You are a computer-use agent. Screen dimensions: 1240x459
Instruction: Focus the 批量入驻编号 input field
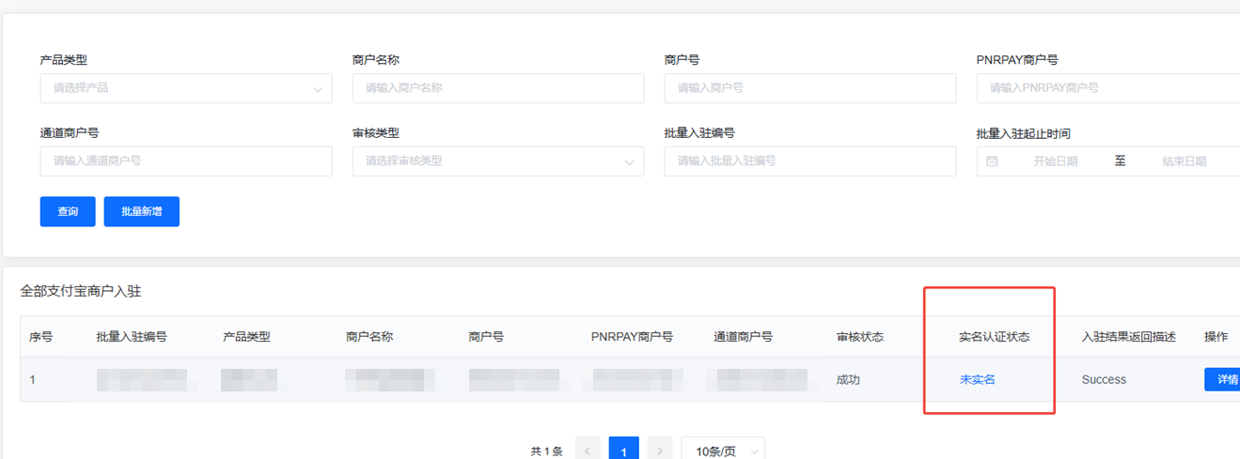coord(809,161)
